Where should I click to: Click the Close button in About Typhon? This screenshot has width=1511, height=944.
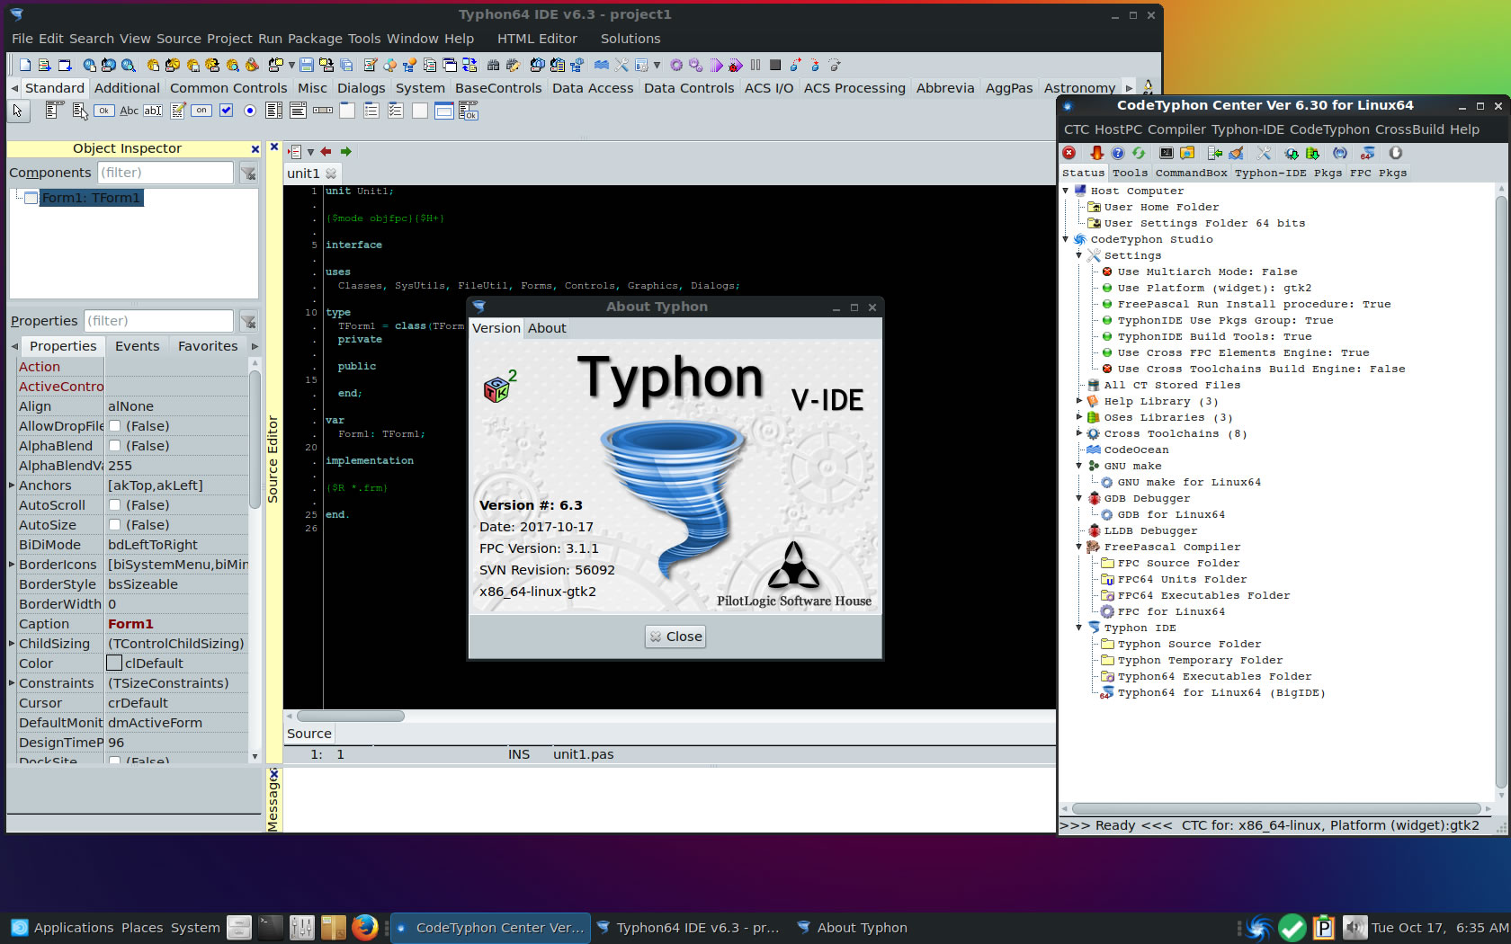(x=675, y=637)
